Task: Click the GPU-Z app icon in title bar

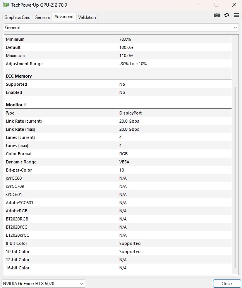Action: pyautogui.click(x=6, y=5)
